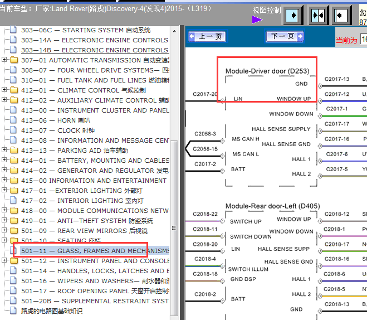Click the folder icon for 412-01 Climate Control
The image size is (367, 320).
coord(14,90)
